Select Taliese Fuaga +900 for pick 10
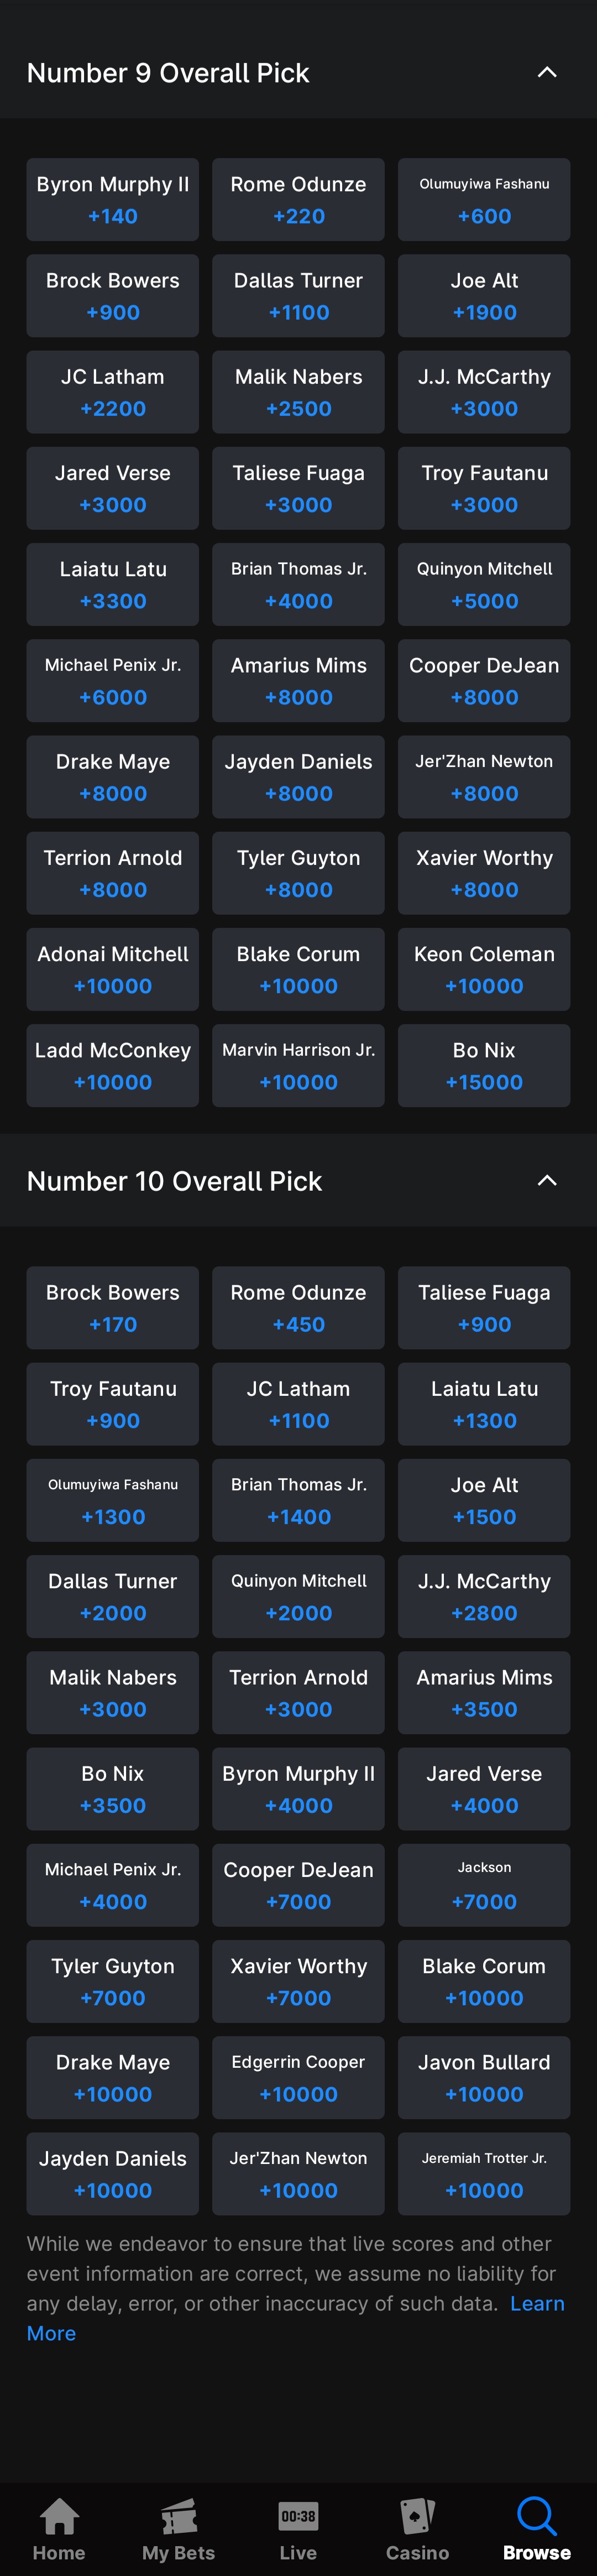 tap(484, 1307)
